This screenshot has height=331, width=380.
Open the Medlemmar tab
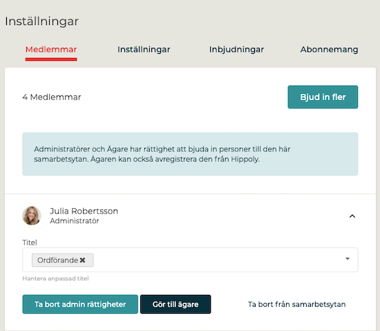tap(51, 50)
